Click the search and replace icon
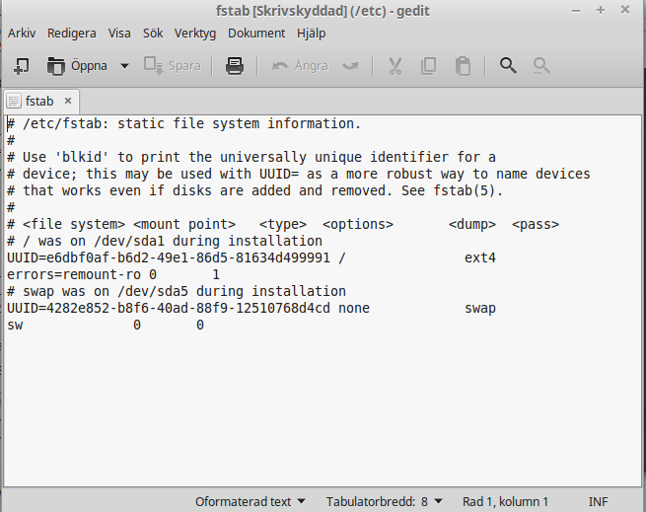Screen dimensions: 646x512 tap(540, 65)
